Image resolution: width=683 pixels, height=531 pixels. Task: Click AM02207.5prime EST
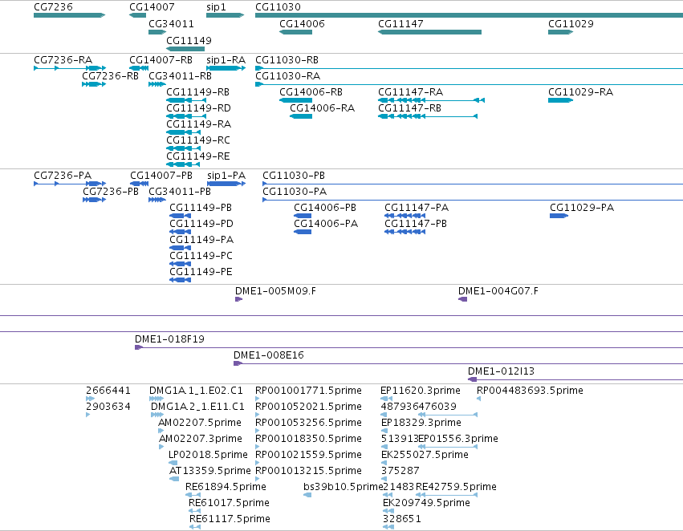click(x=161, y=431)
